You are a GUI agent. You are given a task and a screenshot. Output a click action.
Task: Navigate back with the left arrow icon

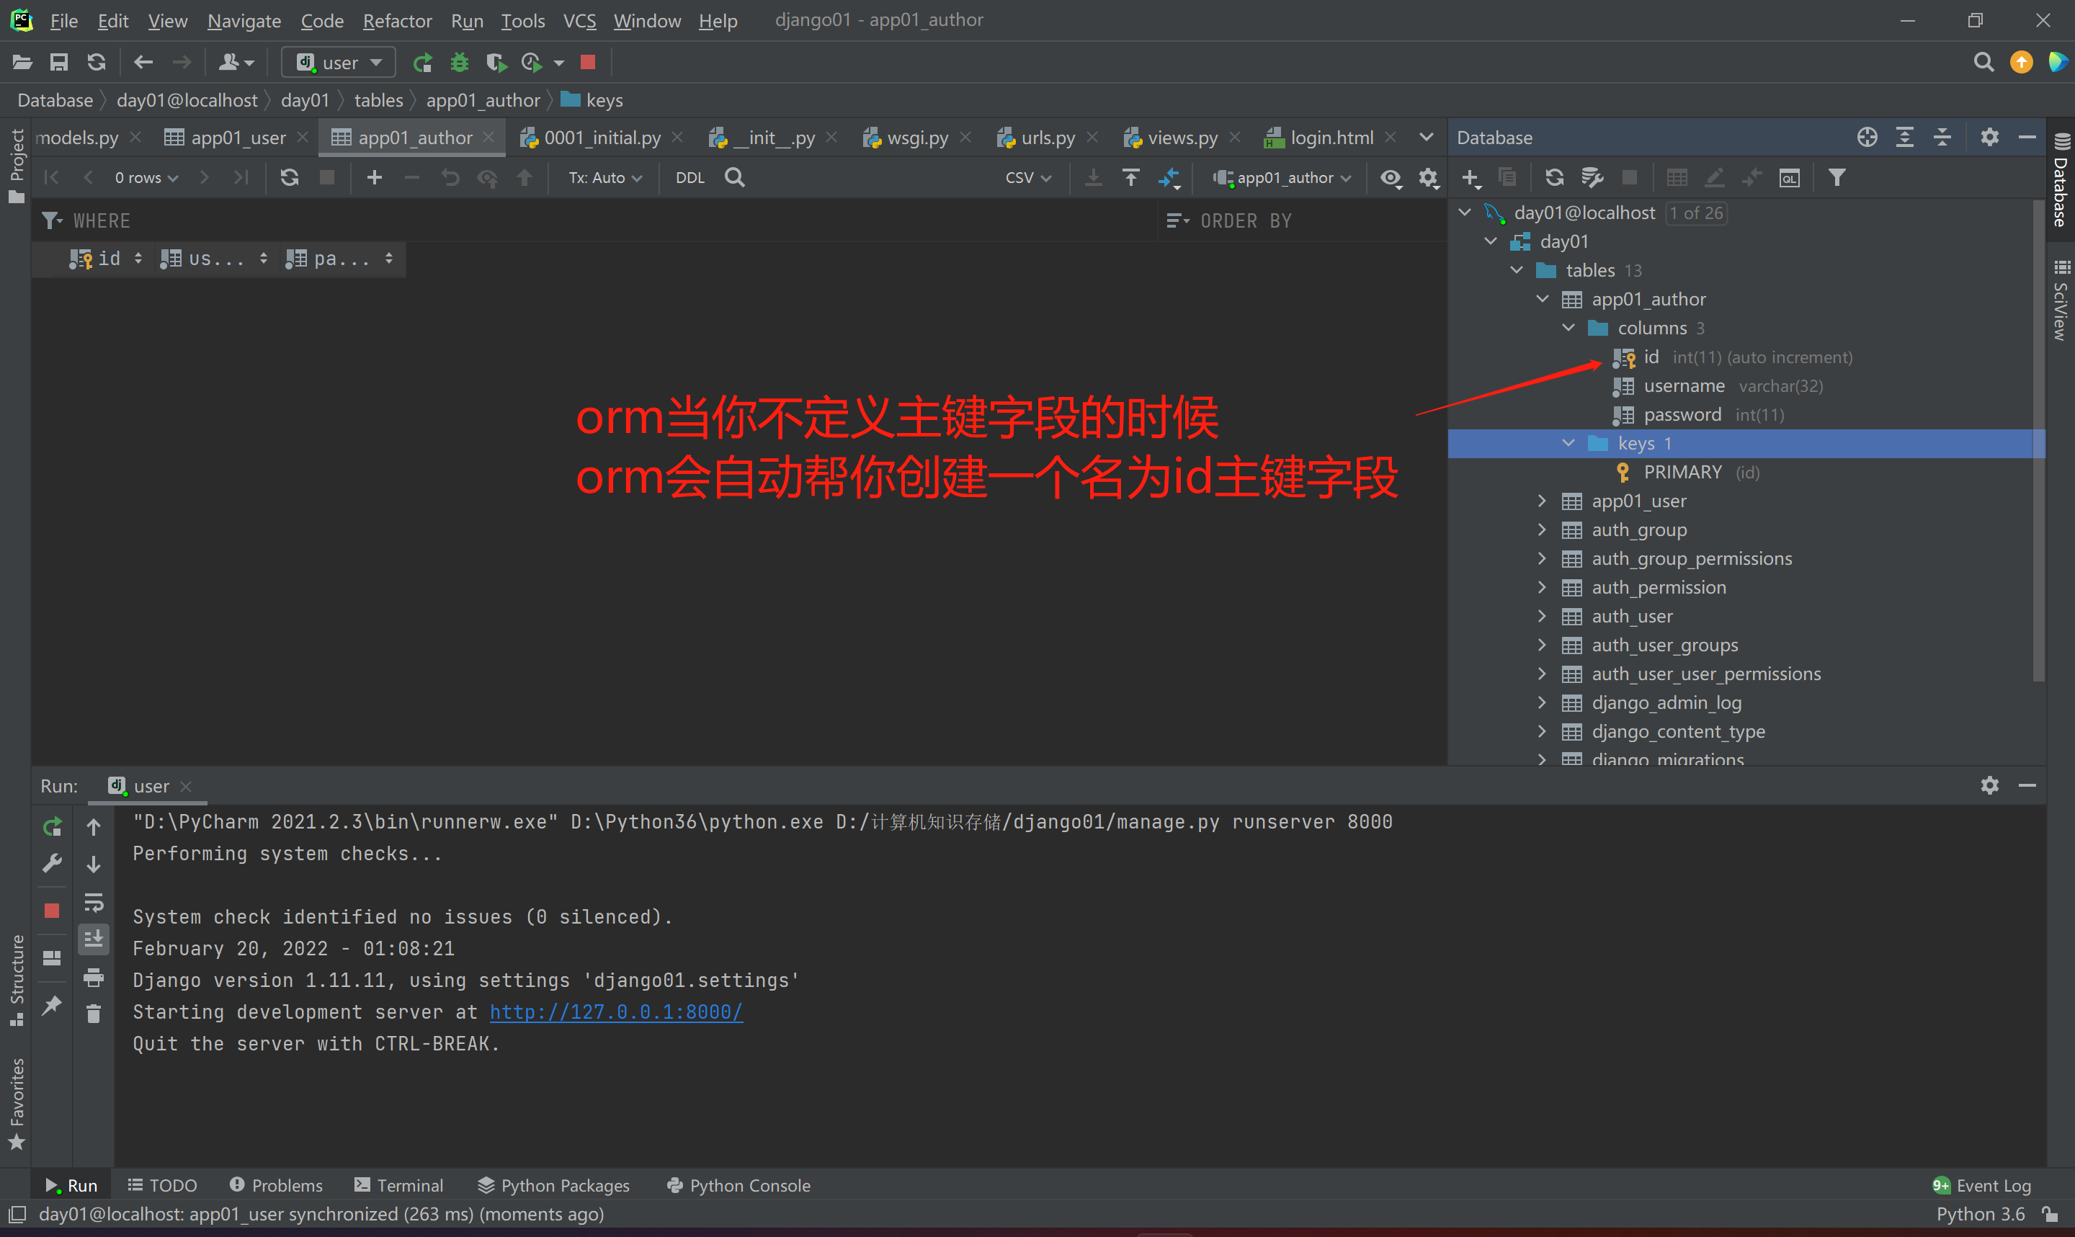click(143, 63)
